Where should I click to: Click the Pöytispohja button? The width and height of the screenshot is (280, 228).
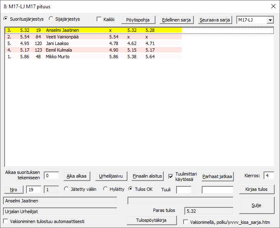coord(139,20)
